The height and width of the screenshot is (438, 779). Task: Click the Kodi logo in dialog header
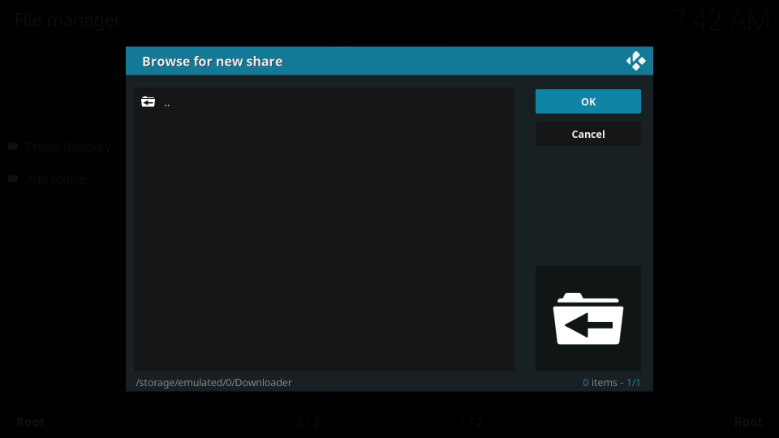tap(635, 61)
